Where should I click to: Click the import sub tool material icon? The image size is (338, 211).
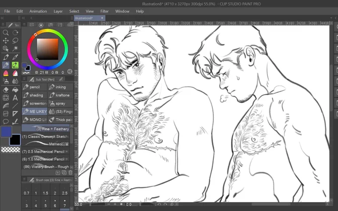pyautogui.click(x=58, y=172)
